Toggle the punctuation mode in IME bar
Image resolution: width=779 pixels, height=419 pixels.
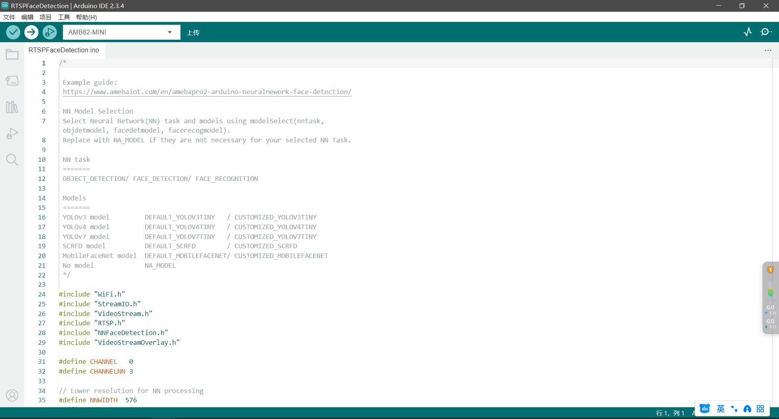pos(734,408)
